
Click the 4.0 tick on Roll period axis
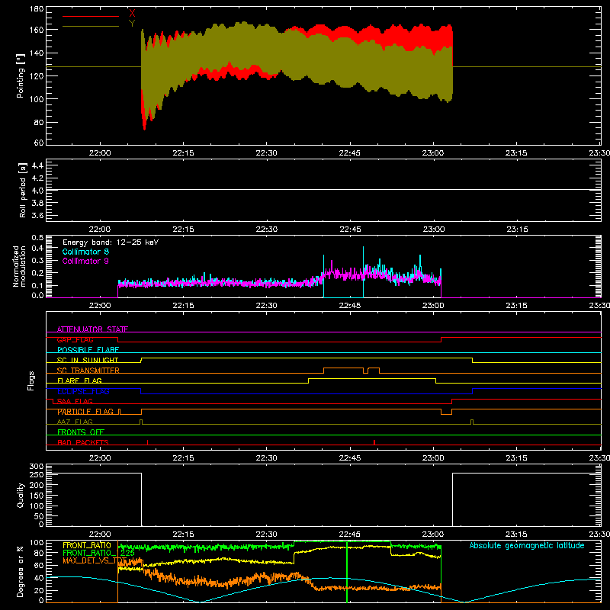(x=37, y=191)
